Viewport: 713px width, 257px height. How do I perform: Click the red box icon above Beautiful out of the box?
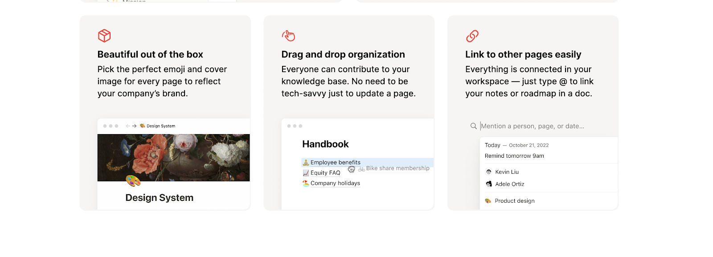[104, 36]
